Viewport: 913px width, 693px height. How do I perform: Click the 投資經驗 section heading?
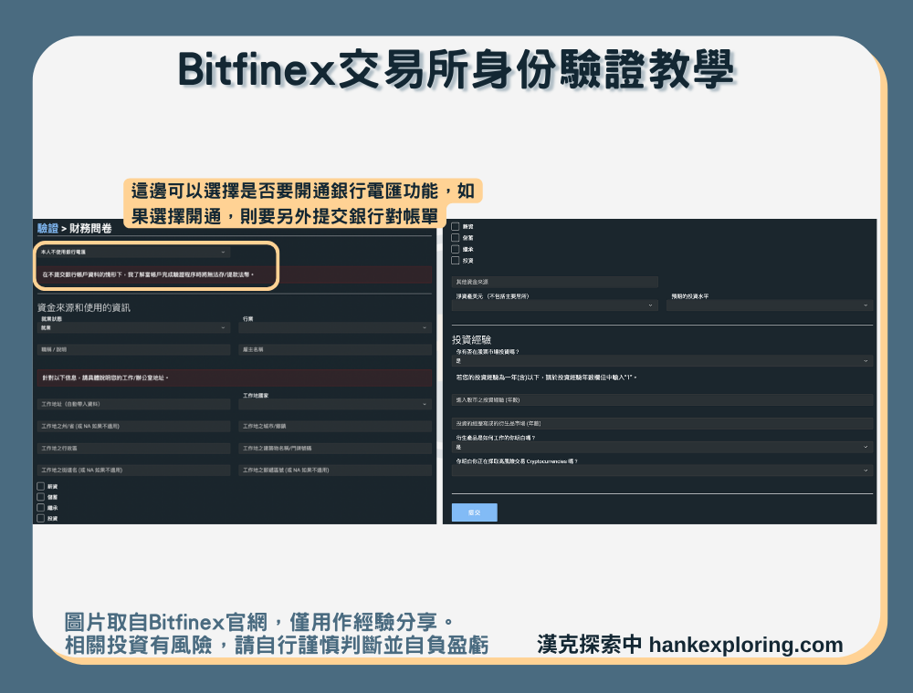(x=472, y=339)
